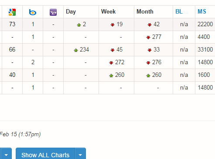
Task: Click red down arrow beside Month value 33
Action: click(150, 50)
